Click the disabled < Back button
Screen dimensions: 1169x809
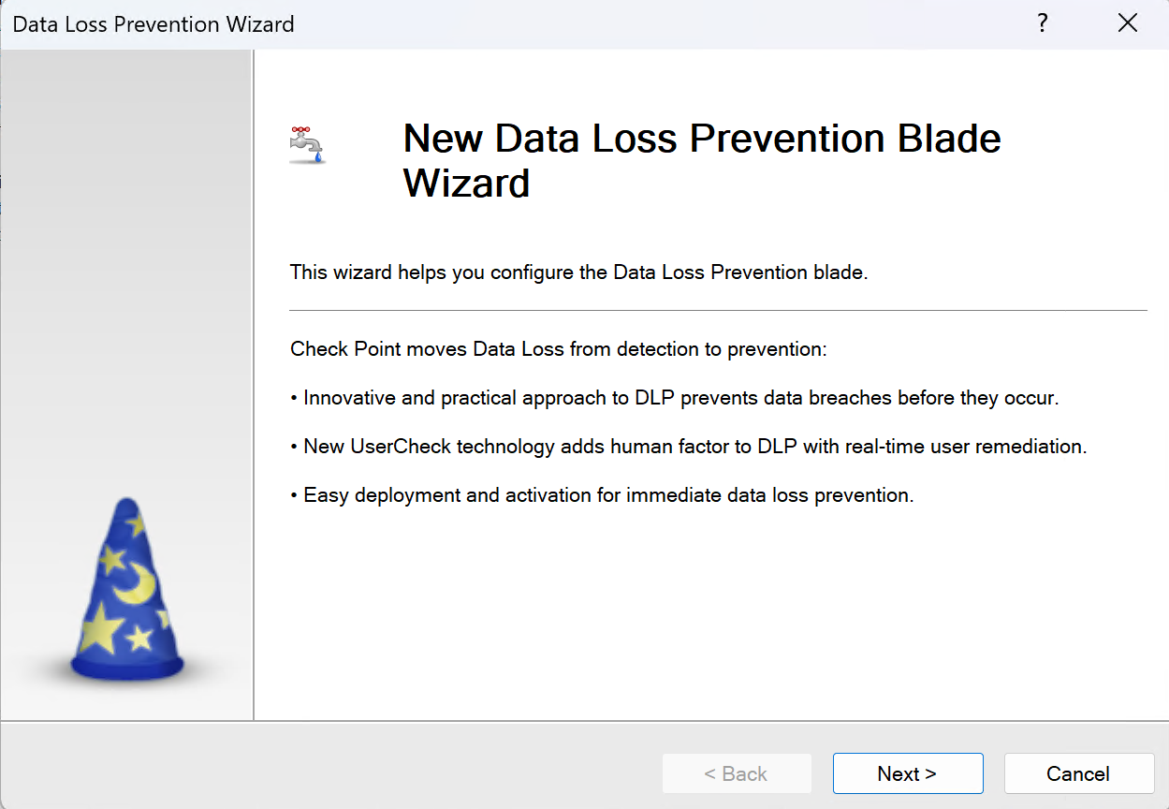[x=737, y=773]
